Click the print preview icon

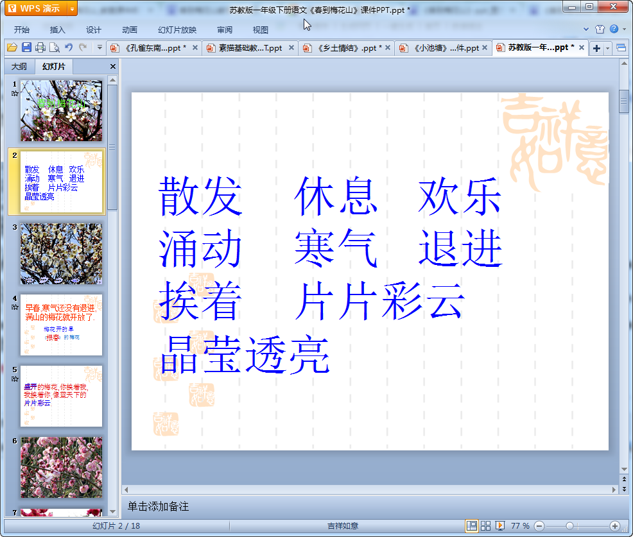tap(55, 47)
